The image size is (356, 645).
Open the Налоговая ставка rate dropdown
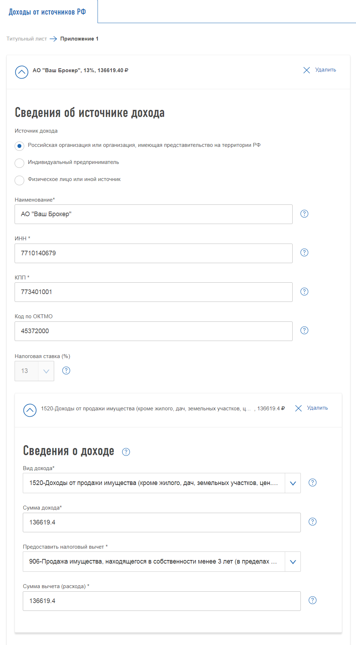pyautogui.click(x=46, y=371)
